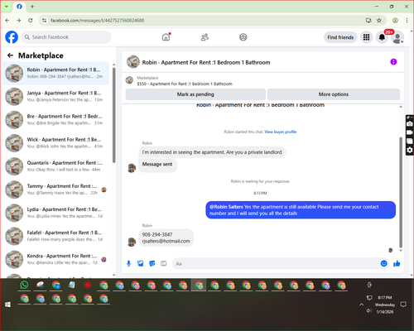
Task: Expand the system tray hidden icons chevron
Action: coord(362,305)
